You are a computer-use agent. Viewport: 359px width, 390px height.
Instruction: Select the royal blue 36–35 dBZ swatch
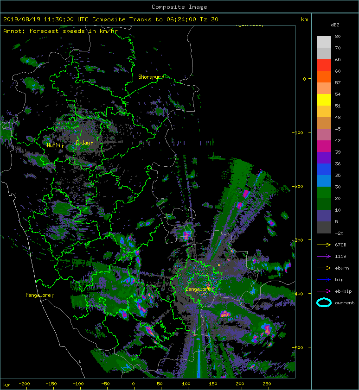pos(324,170)
